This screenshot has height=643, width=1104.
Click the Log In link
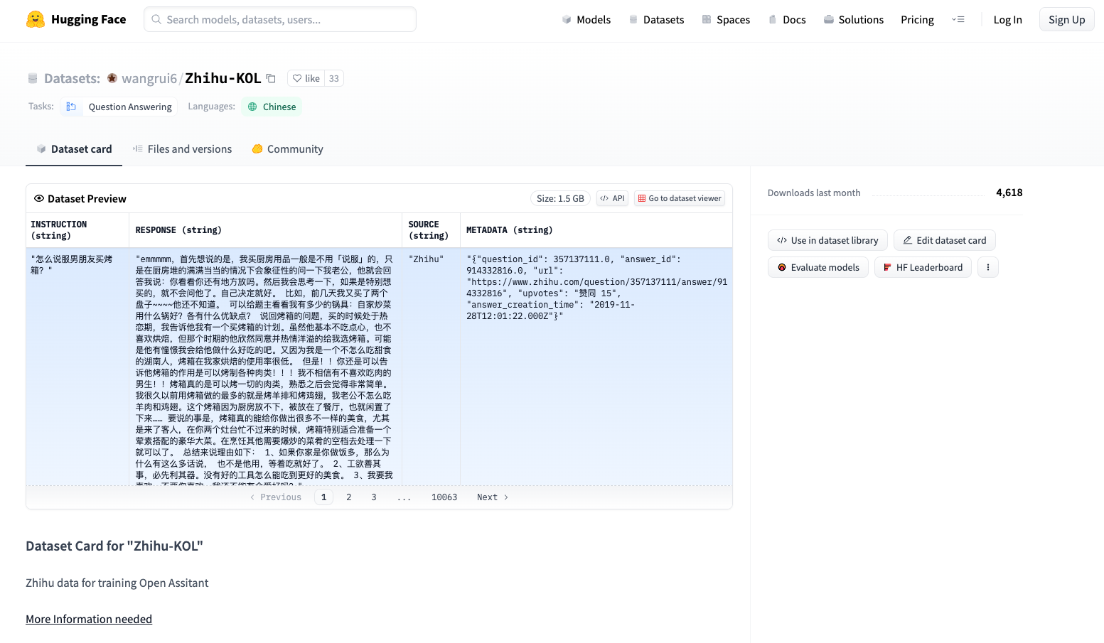[x=1007, y=20]
